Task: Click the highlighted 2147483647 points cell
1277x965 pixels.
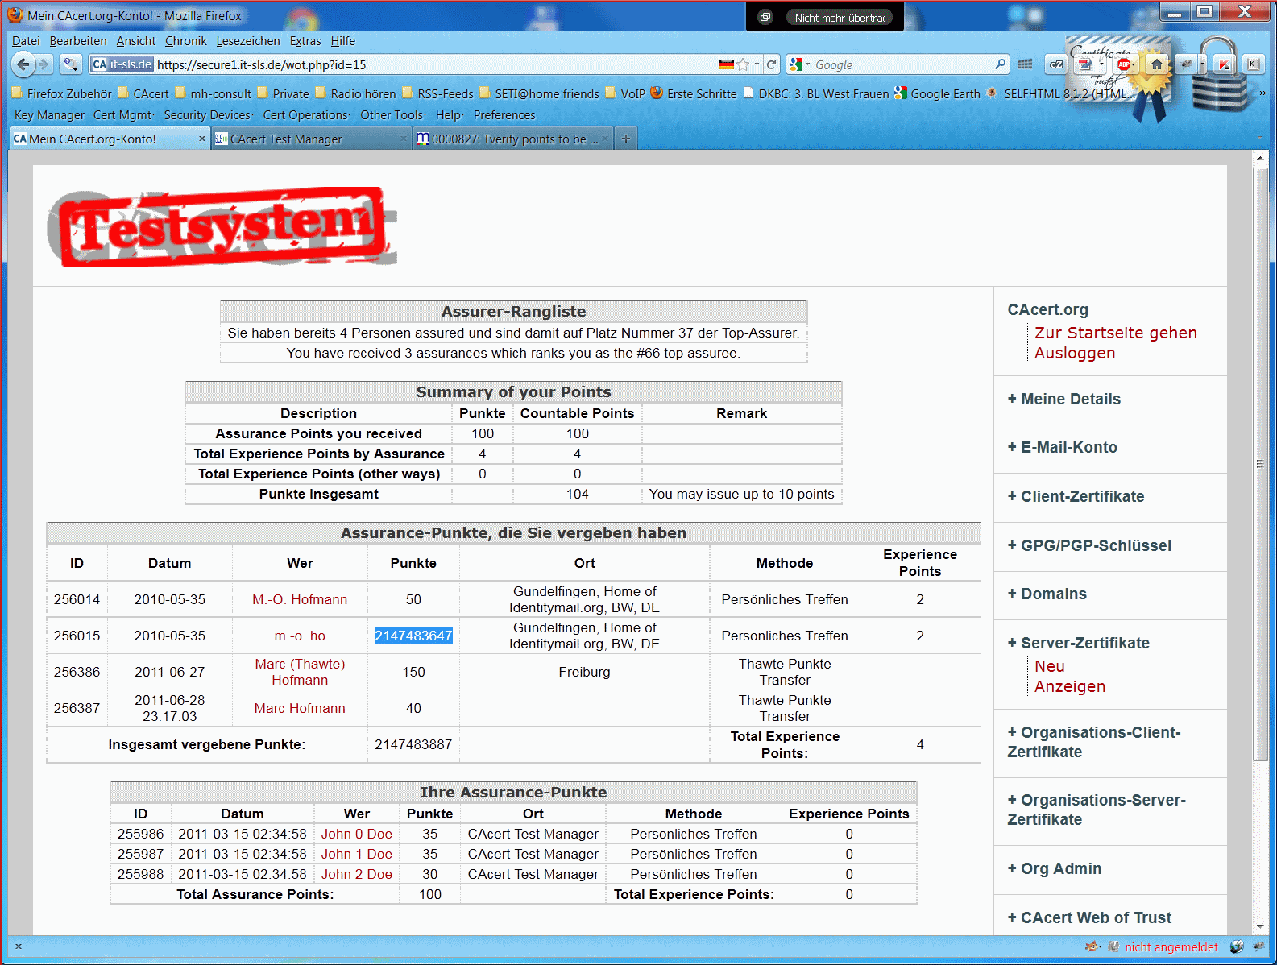Action: point(413,636)
